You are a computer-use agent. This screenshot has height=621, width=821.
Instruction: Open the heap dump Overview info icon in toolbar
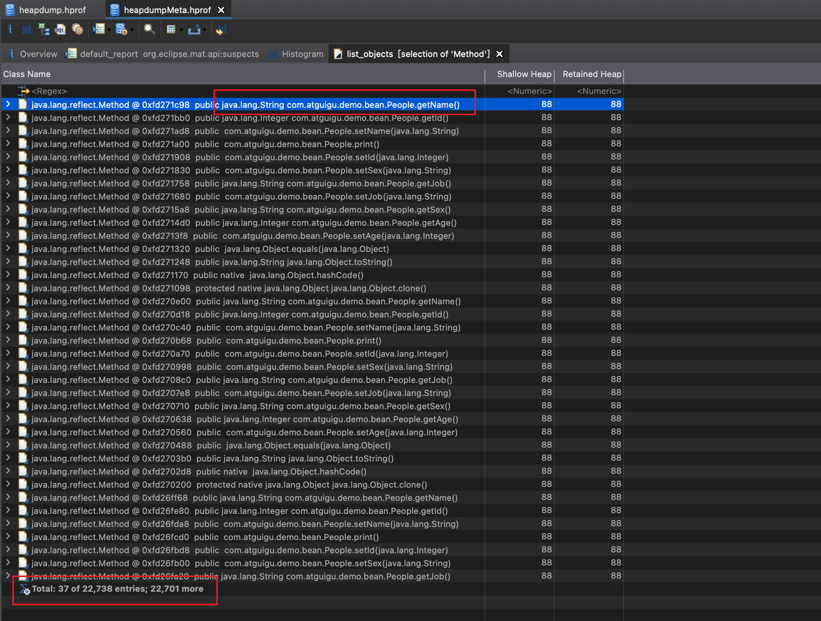point(10,29)
